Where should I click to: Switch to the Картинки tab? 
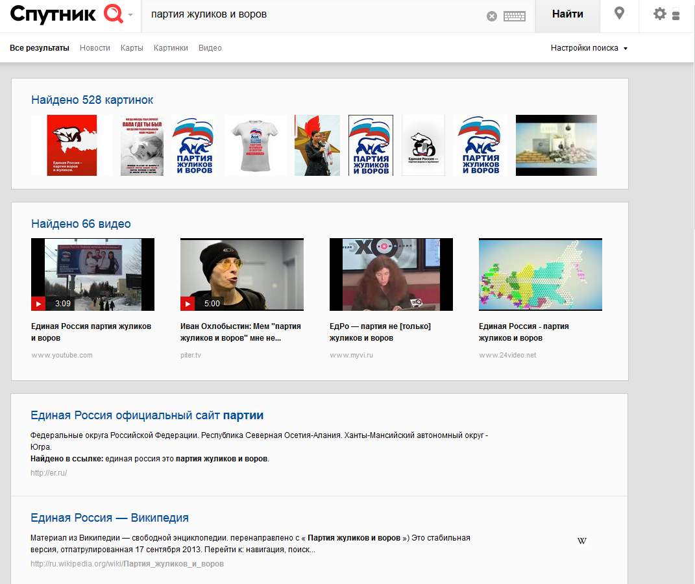tap(171, 48)
